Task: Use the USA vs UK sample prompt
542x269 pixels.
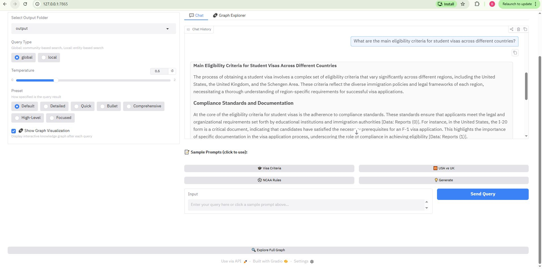Action: tap(444, 168)
